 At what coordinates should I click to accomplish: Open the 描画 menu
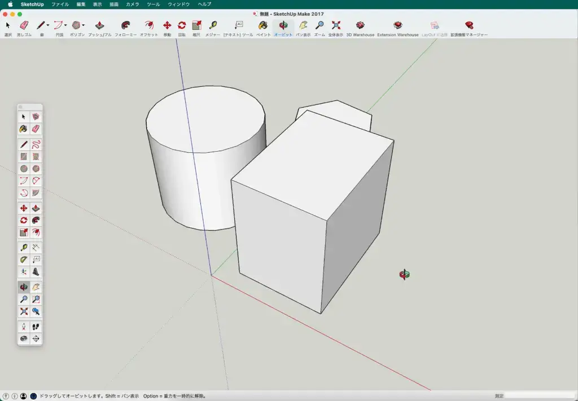[114, 5]
